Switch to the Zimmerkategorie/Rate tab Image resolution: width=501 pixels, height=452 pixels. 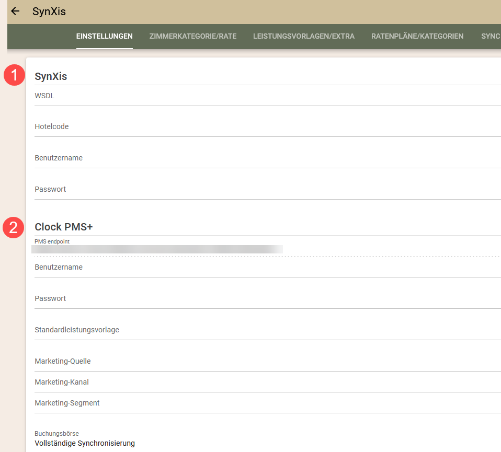pyautogui.click(x=192, y=36)
